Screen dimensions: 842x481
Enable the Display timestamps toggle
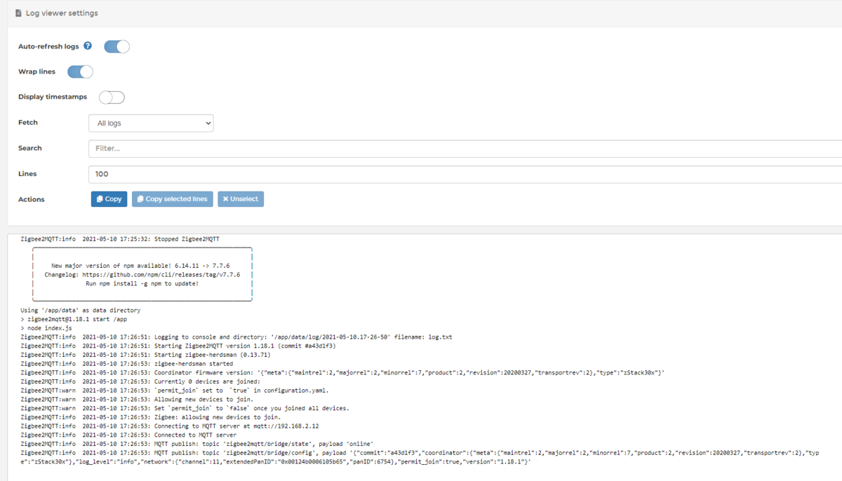112,97
